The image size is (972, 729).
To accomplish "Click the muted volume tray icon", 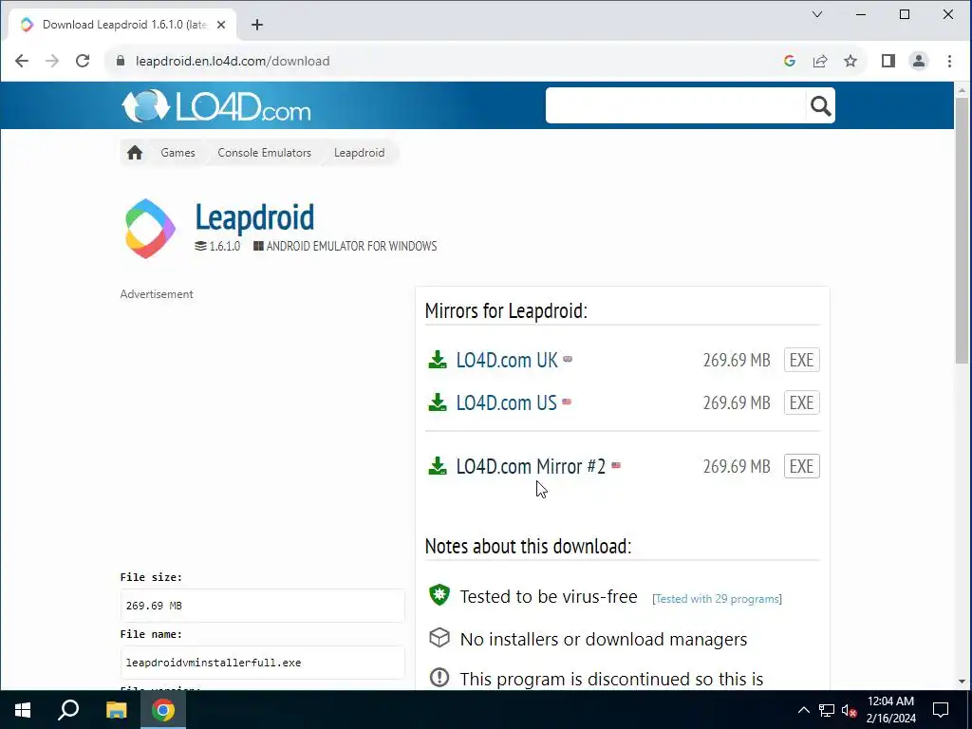I will [849, 710].
